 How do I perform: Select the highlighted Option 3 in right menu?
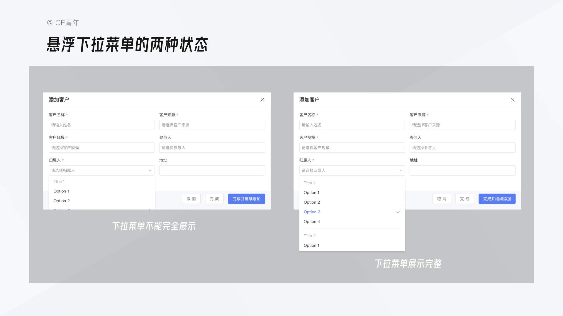point(312,212)
